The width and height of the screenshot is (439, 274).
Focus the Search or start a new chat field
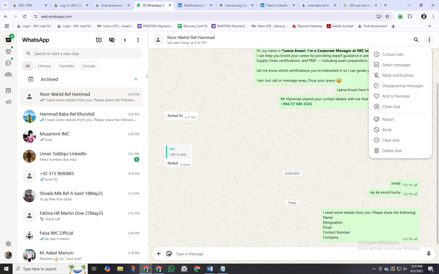tap(83, 53)
